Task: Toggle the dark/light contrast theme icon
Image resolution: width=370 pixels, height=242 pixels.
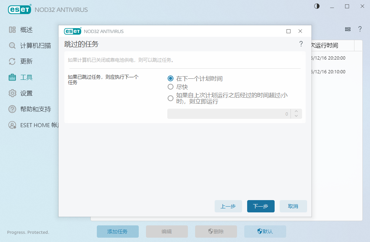Action: [317, 6]
